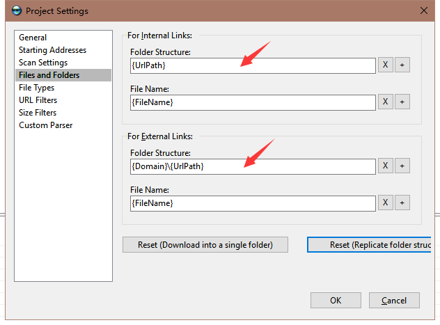Select Size Filters in the list

point(38,113)
